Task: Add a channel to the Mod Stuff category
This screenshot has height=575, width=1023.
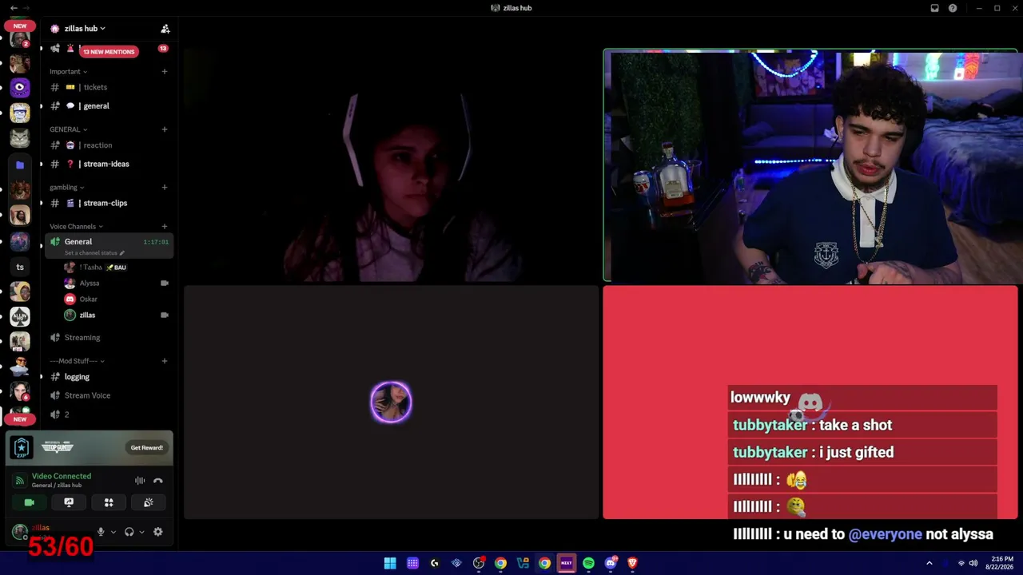Action: click(165, 361)
